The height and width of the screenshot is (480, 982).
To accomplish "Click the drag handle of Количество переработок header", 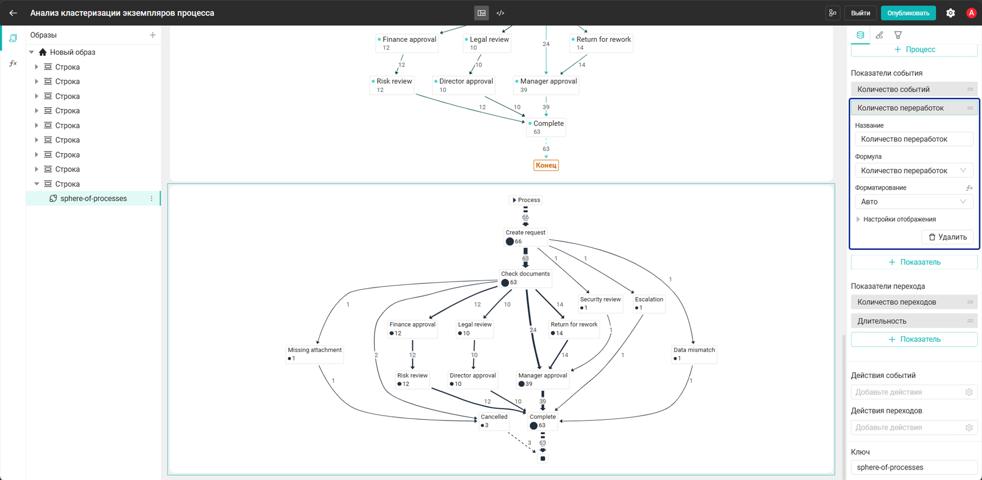I will tap(970, 108).
